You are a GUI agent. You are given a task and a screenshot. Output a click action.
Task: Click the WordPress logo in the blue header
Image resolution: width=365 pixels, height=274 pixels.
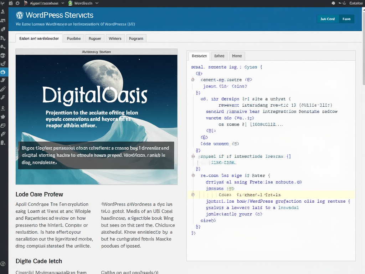coord(20,15)
